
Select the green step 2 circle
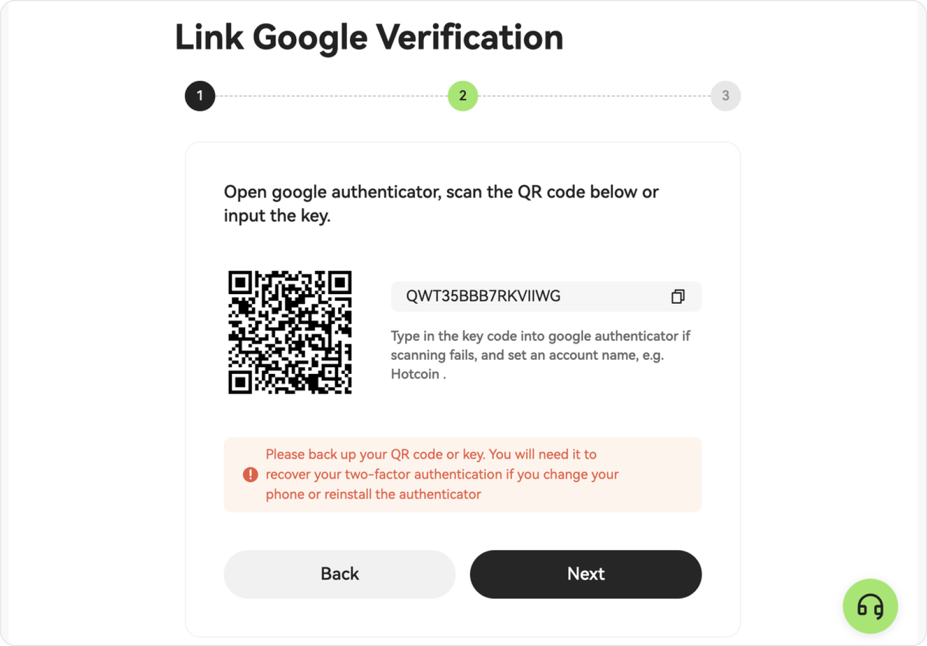click(462, 96)
